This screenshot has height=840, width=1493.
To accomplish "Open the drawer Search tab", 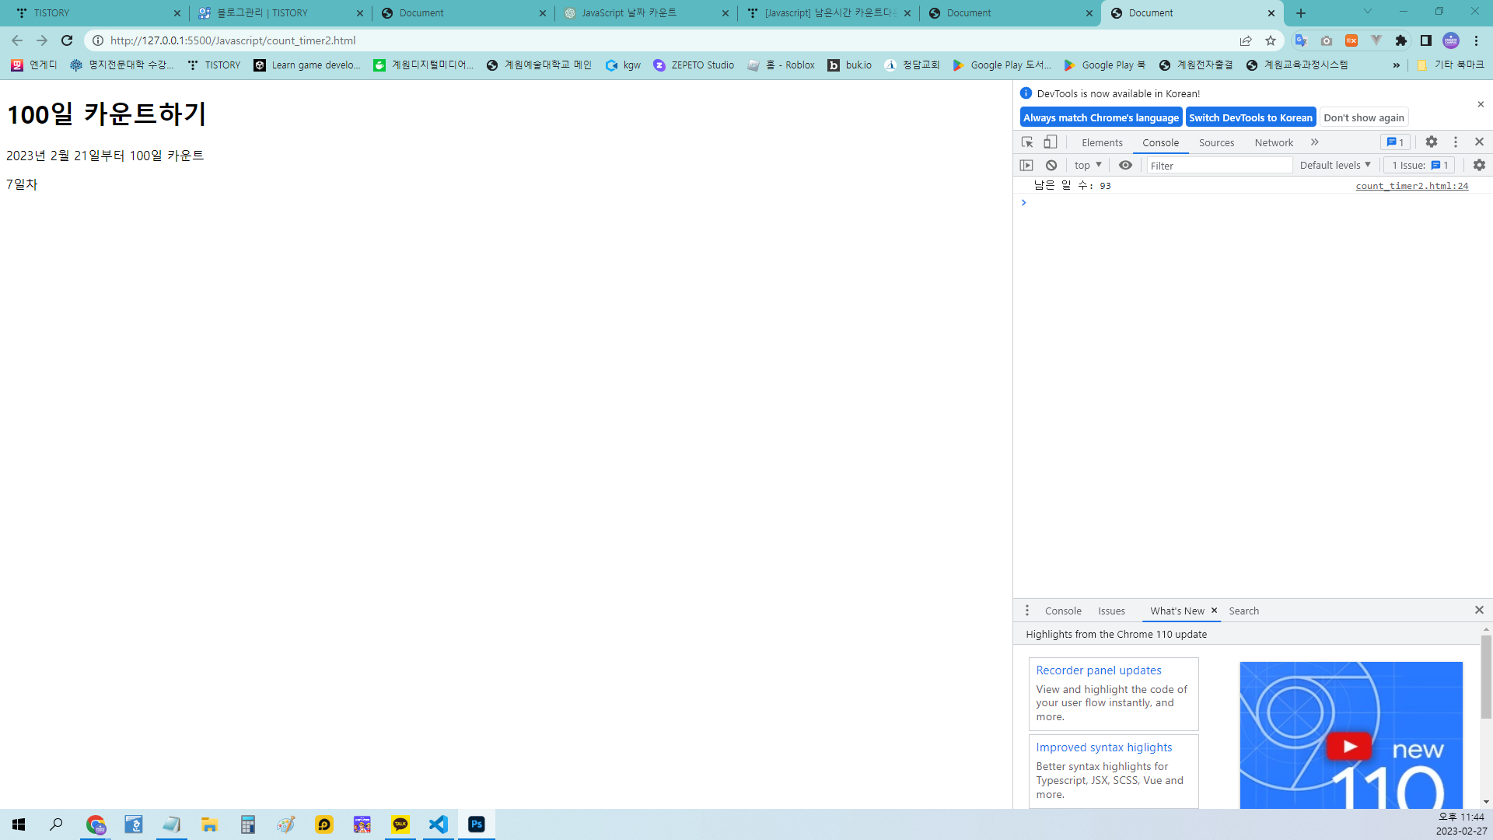I will [x=1243, y=611].
